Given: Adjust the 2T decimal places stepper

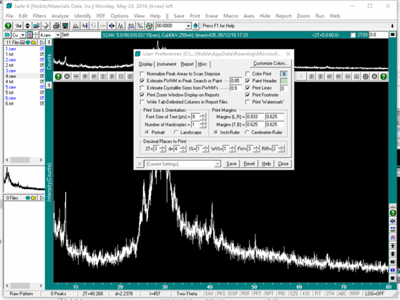Looking at the screenshot, I should click(x=162, y=149).
